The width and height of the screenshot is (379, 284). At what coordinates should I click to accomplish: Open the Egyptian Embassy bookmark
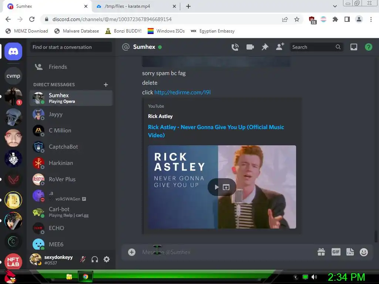click(x=213, y=31)
